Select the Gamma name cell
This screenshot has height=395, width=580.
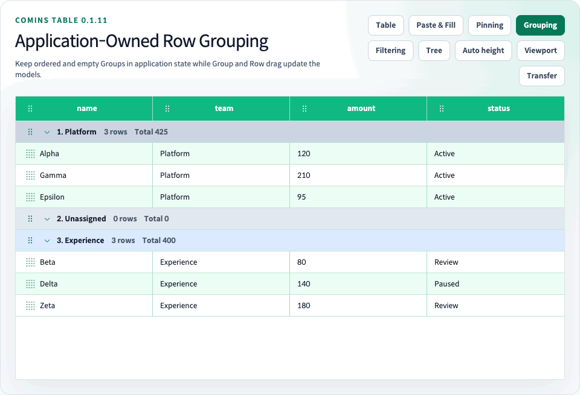tap(84, 175)
